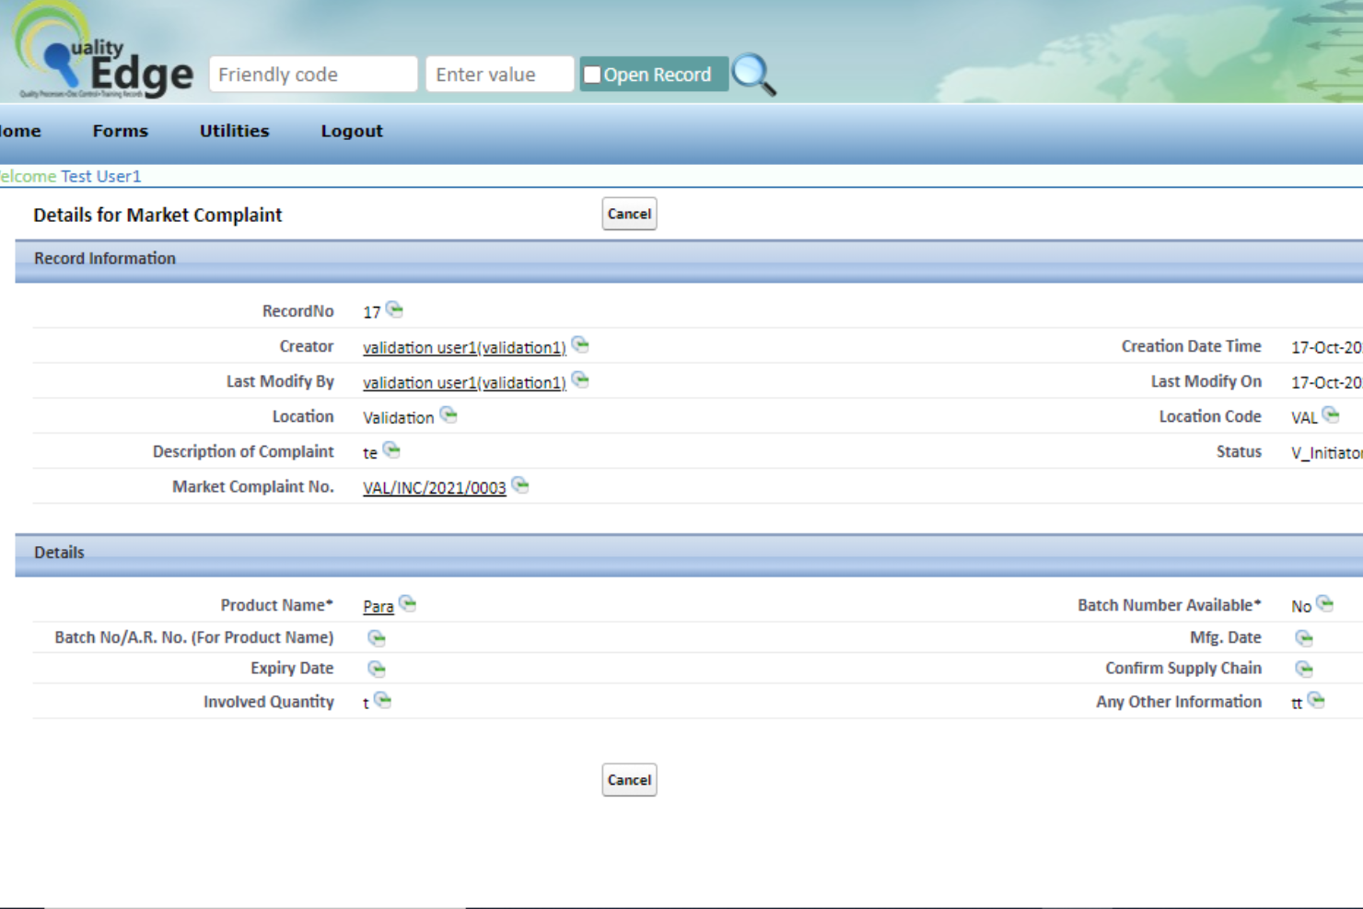Click the audit icon beside Location field

(x=449, y=414)
